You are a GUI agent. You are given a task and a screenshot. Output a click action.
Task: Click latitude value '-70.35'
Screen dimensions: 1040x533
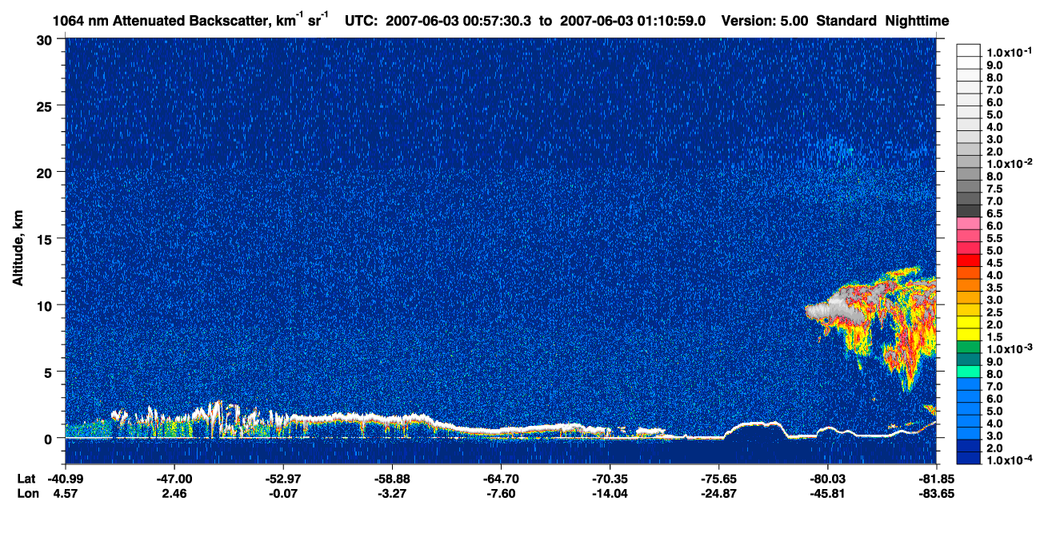[x=610, y=479]
